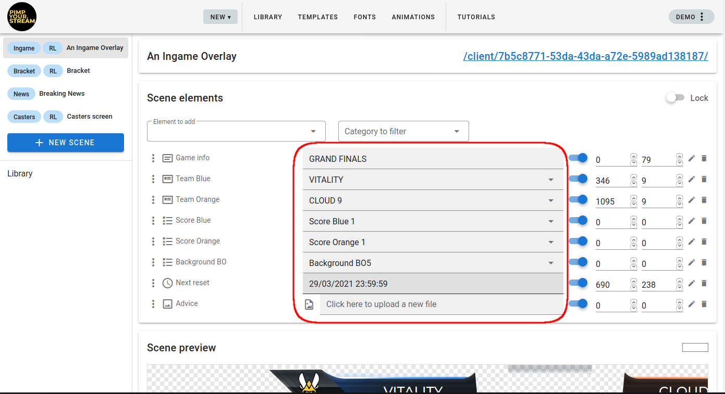The height and width of the screenshot is (394, 725).
Task: Go to the Animations menu
Action: (413, 17)
